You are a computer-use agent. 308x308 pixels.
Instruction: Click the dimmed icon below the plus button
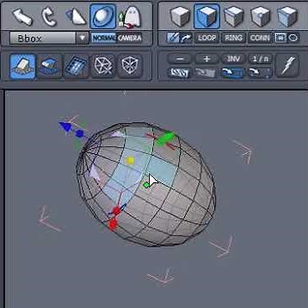coord(207,73)
